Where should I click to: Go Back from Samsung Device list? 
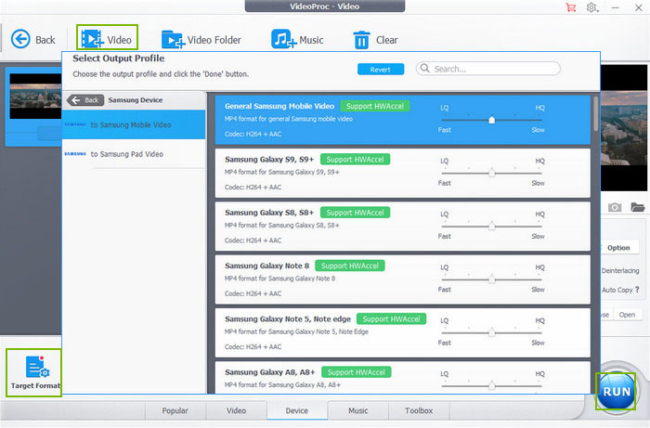coord(85,100)
